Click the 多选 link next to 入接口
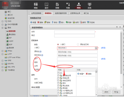Screen dimensions: 124x97 (103, 48)
